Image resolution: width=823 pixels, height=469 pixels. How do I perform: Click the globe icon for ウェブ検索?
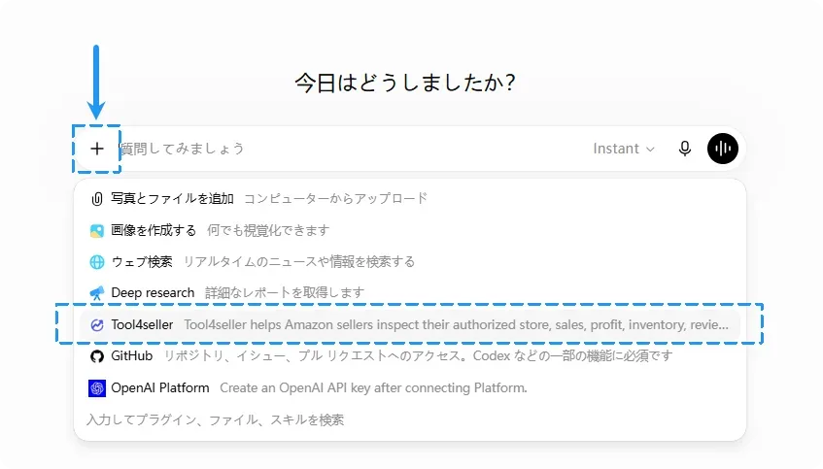tap(97, 262)
